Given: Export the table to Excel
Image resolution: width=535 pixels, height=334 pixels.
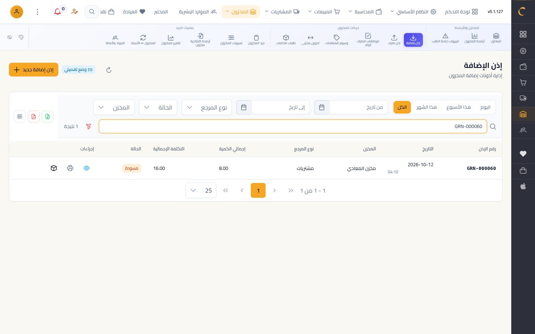Looking at the screenshot, I should click(x=48, y=117).
